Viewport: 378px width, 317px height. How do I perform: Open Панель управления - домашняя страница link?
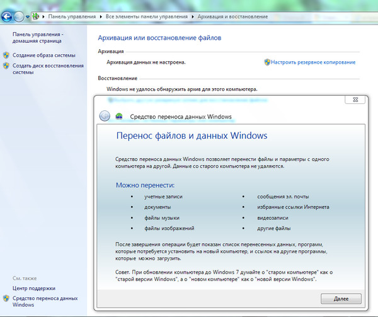point(38,38)
